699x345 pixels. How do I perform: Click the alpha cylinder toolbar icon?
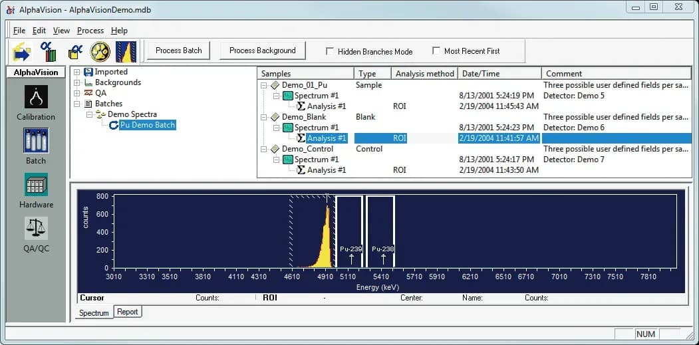pyautogui.click(x=48, y=51)
